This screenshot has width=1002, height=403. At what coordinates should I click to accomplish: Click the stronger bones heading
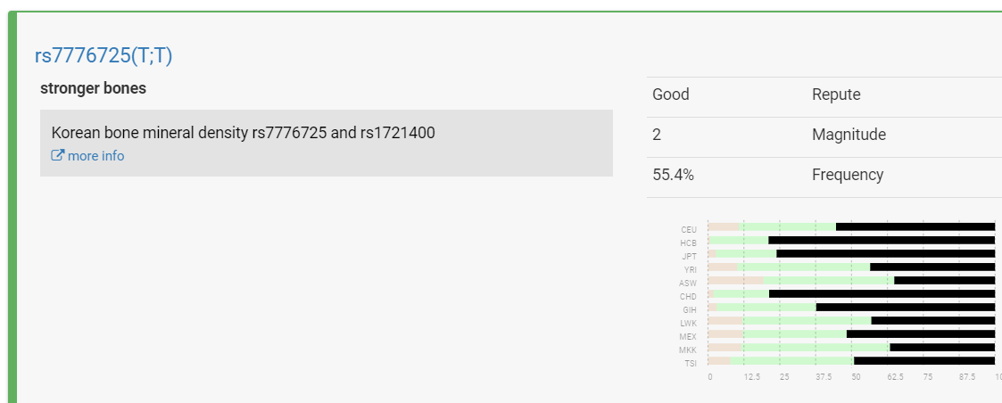click(x=94, y=88)
